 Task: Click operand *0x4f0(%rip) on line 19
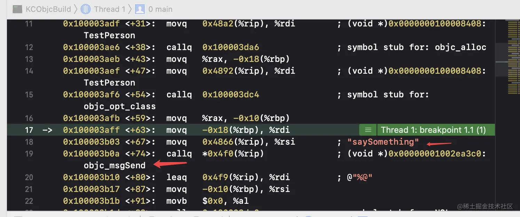coord(233,154)
